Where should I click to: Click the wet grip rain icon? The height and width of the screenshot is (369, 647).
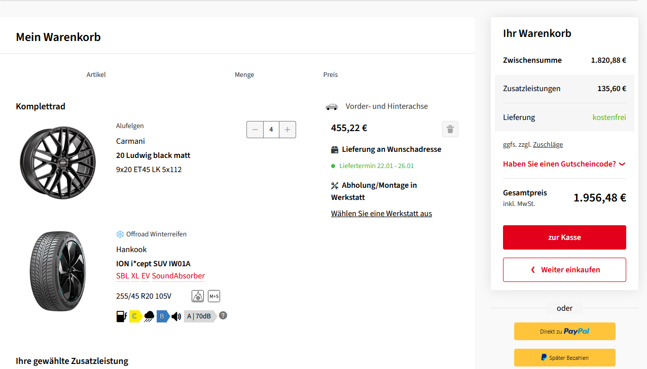point(149,316)
